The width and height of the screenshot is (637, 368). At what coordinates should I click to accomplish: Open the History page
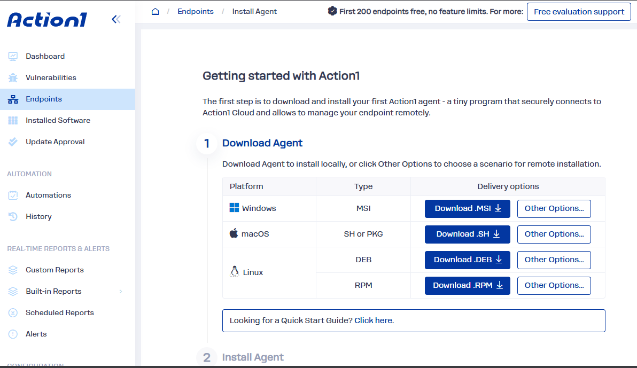[38, 216]
